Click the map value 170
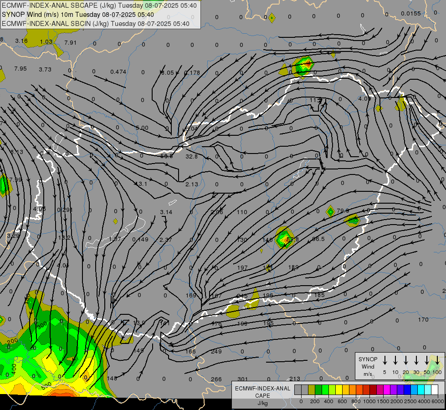This screenshot has height=410, width=446. (x=423, y=320)
